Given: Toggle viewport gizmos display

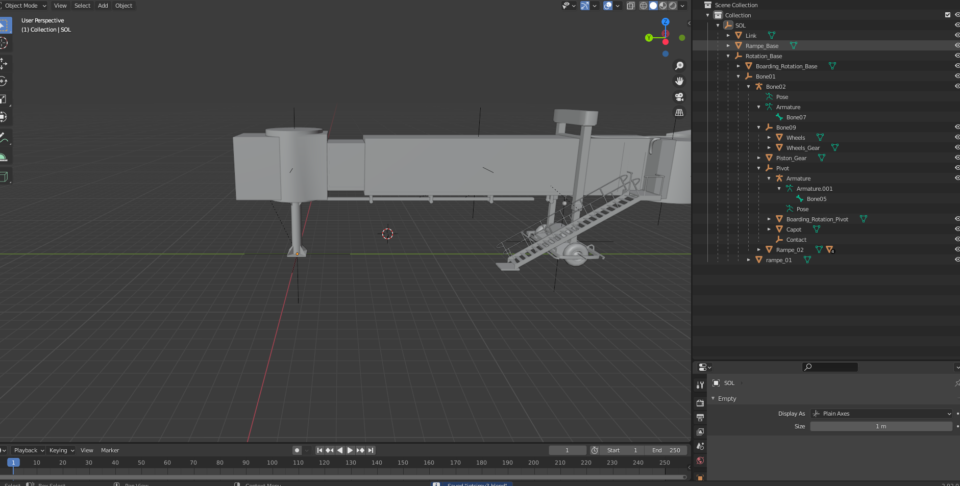Looking at the screenshot, I should point(585,6).
